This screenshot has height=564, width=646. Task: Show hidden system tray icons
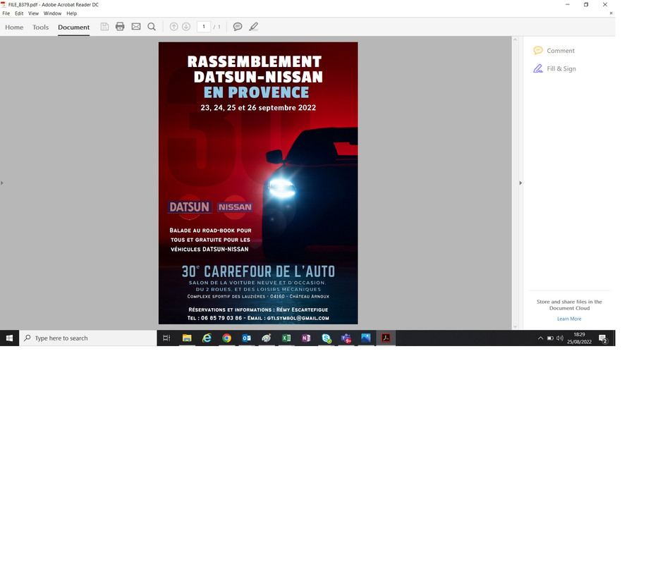pyautogui.click(x=540, y=338)
